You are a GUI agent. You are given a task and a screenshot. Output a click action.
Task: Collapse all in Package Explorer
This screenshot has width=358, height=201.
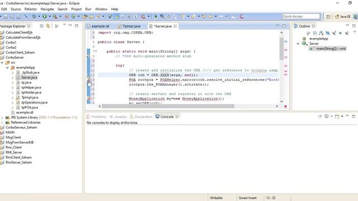coord(41,26)
